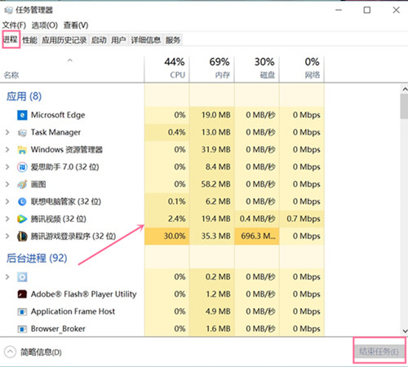Click the 58.2 MB memory cell

(211, 184)
